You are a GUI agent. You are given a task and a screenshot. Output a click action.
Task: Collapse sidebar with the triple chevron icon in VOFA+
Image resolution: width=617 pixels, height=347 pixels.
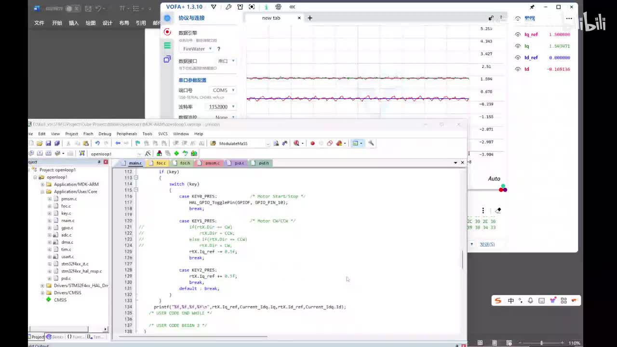click(292, 7)
